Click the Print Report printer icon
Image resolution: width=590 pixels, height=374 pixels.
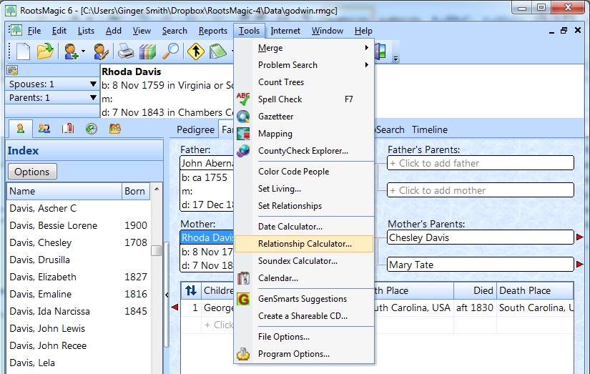tap(125, 51)
